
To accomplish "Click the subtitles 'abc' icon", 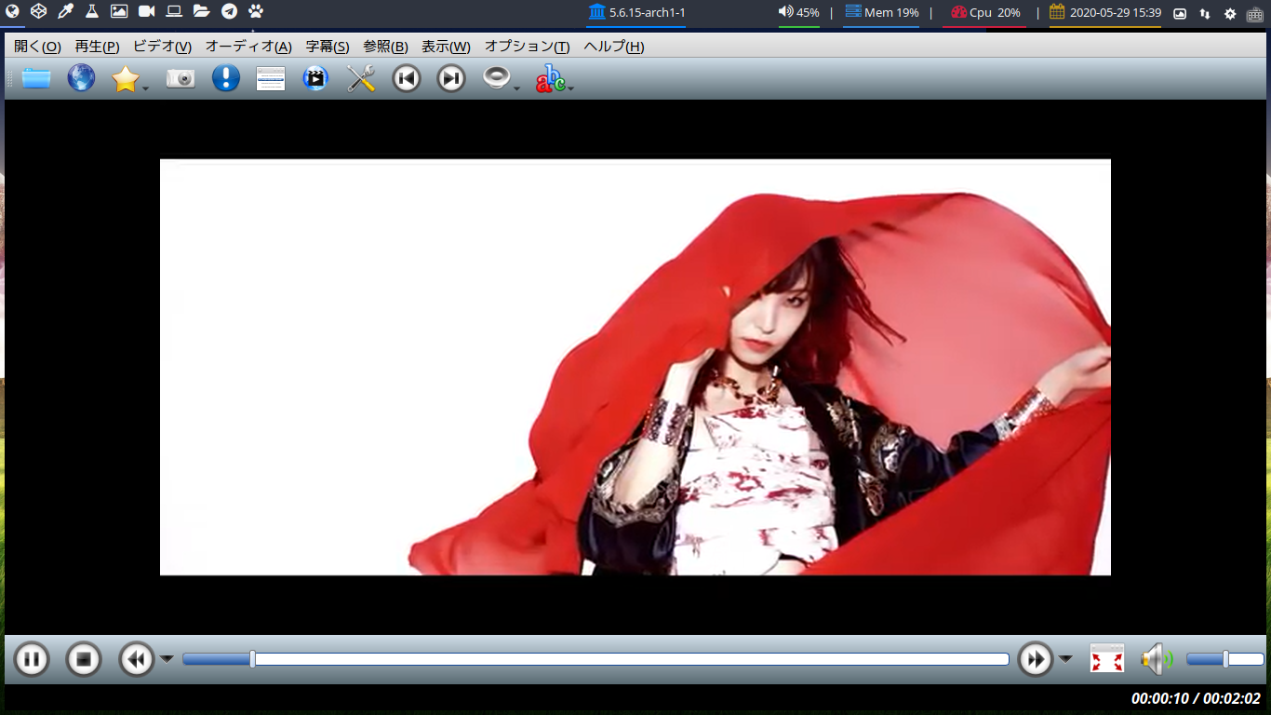I will click(x=550, y=79).
